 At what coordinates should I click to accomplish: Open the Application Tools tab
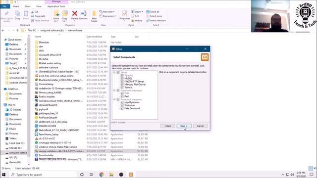(56, 6)
